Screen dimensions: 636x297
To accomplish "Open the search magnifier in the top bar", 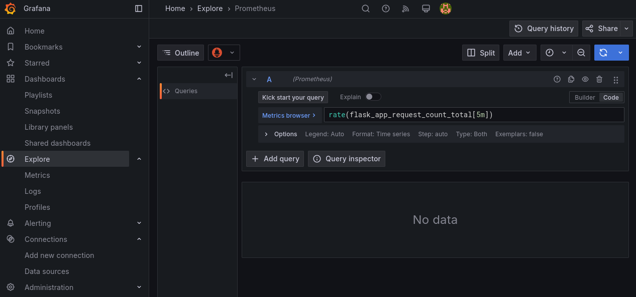I will click(365, 9).
